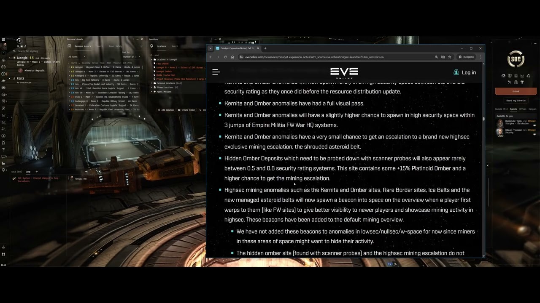Image resolution: width=540 pixels, height=303 pixels.
Task: Select the Locations tab in Locations window
Action: click(162, 46)
